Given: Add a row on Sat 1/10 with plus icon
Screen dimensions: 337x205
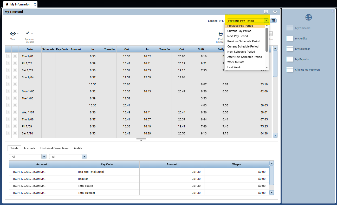Looking at the screenshot, I should [x=8, y=133].
